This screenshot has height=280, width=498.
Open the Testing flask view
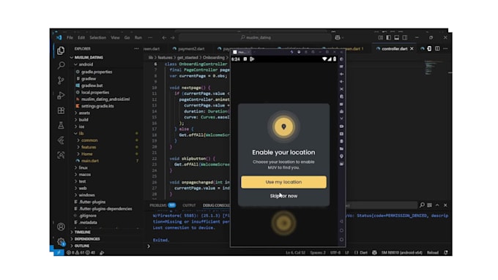click(x=61, y=125)
